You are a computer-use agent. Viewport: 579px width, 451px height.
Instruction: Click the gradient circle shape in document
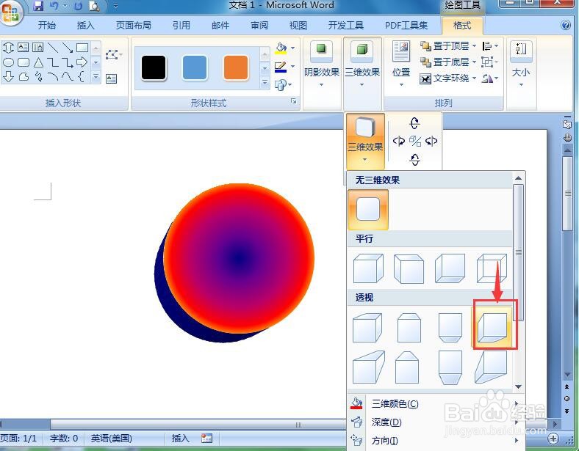coord(239,258)
